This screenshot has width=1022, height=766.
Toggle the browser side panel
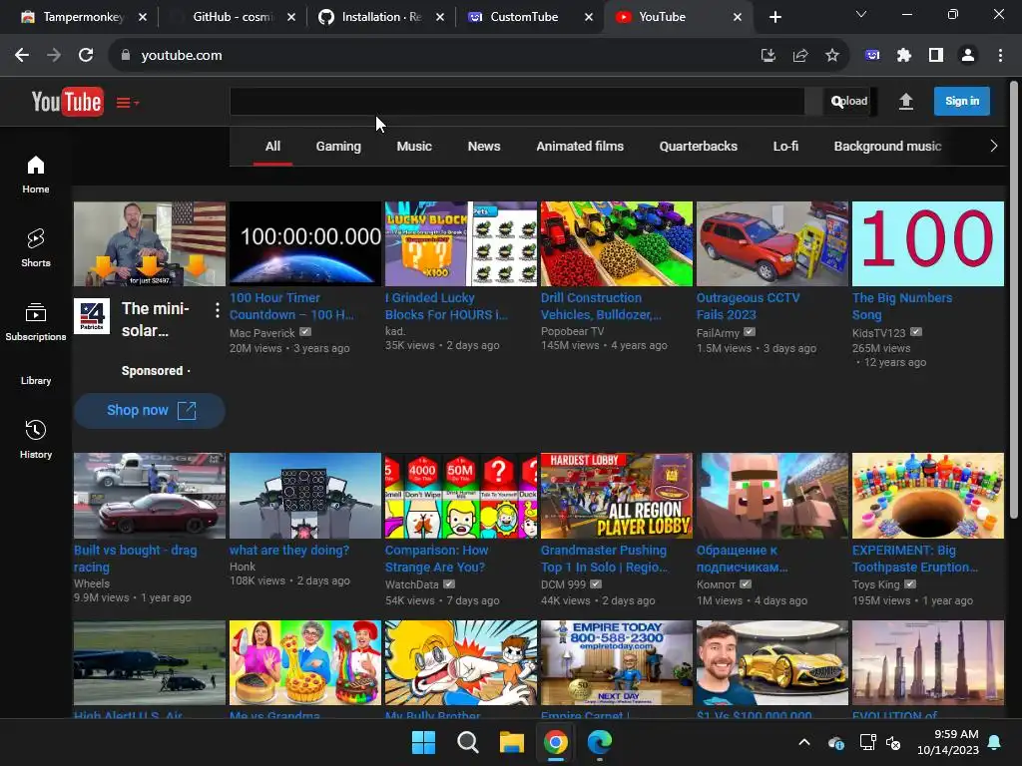pyautogui.click(x=936, y=56)
